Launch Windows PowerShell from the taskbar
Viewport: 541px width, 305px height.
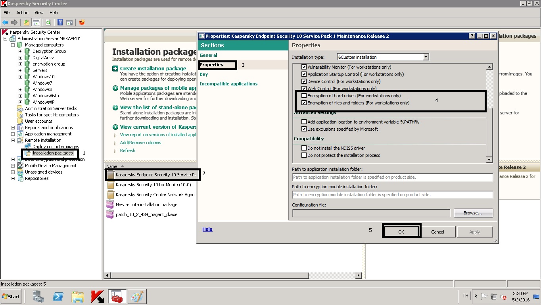pos(58,297)
